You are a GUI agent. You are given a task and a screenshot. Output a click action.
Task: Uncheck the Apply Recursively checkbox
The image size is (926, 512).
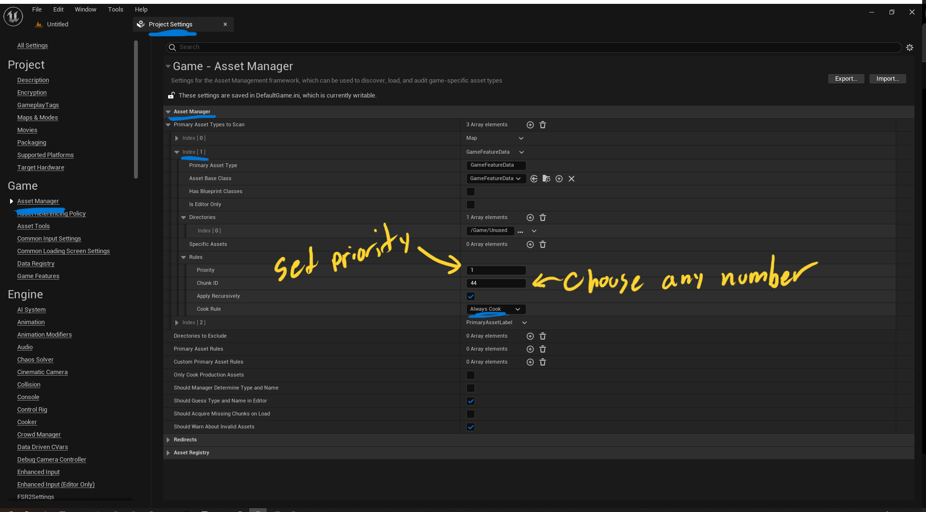point(471,296)
